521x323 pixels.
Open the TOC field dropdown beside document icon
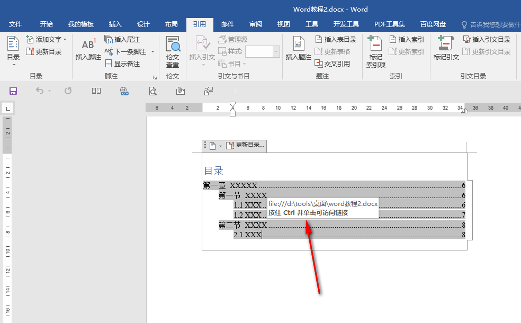[x=220, y=146]
